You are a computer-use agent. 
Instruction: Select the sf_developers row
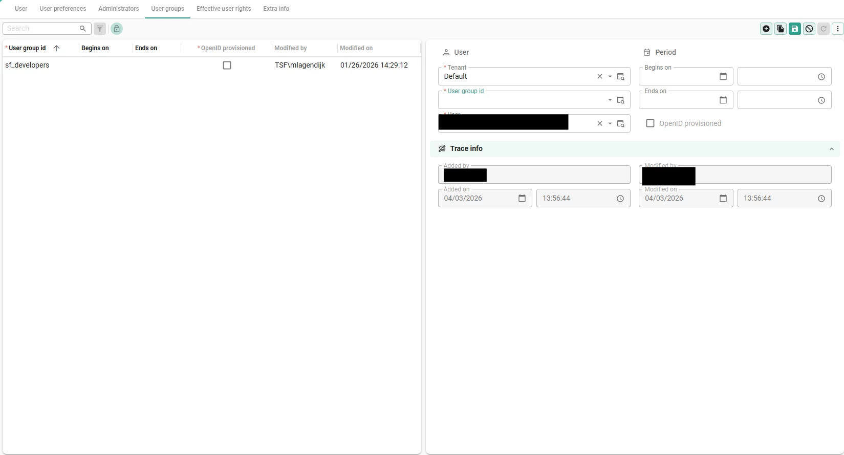tap(211, 66)
